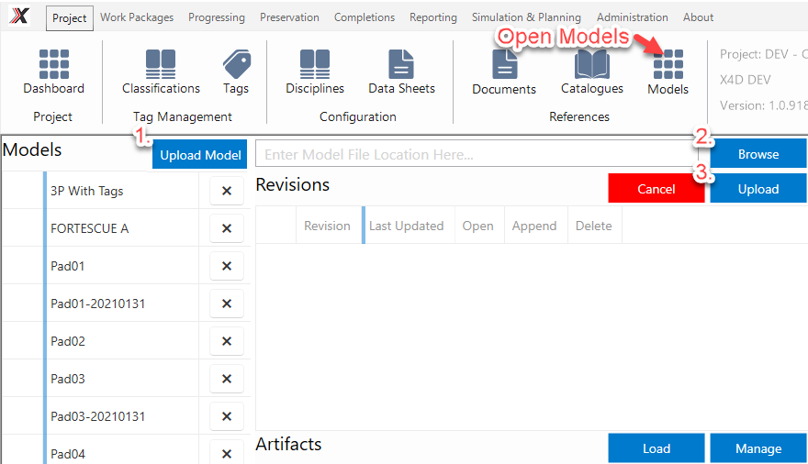
Task: Delete the Pad02 model
Action: click(x=227, y=341)
